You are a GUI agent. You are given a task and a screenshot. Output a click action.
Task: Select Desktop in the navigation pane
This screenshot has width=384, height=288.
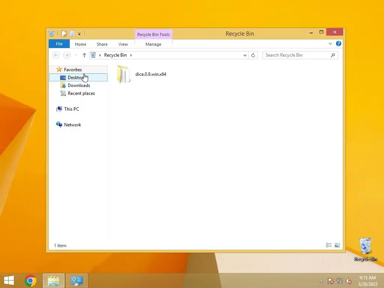78,77
